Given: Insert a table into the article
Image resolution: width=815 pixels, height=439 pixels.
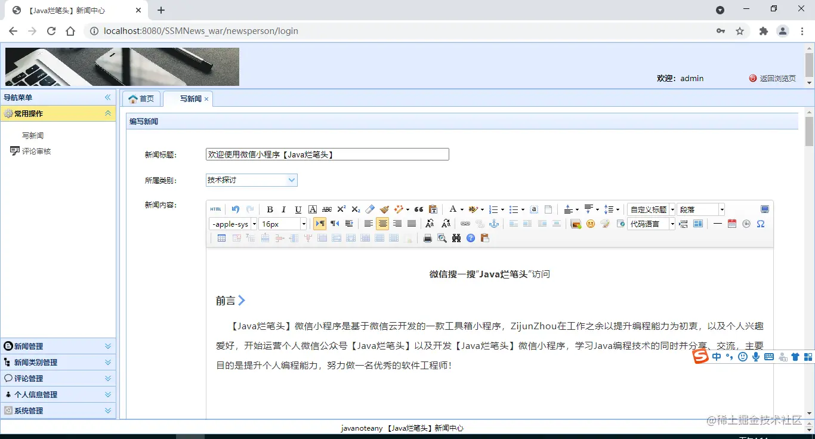Looking at the screenshot, I should (x=221, y=238).
